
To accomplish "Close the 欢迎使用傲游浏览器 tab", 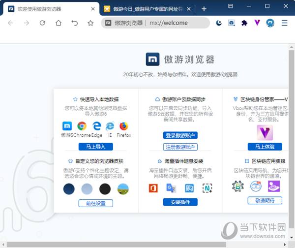I will click(x=93, y=9).
